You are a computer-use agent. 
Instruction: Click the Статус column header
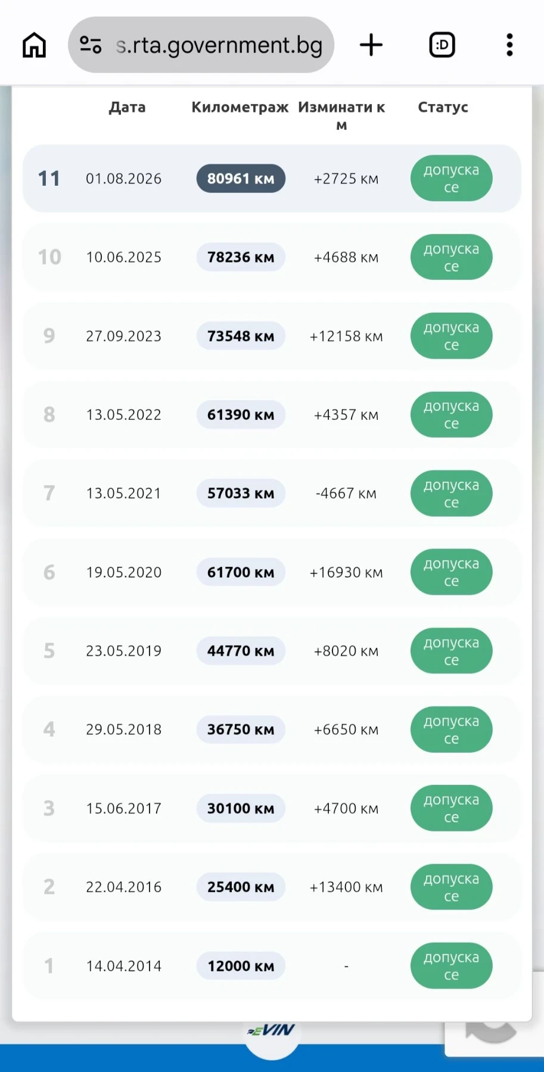(443, 107)
